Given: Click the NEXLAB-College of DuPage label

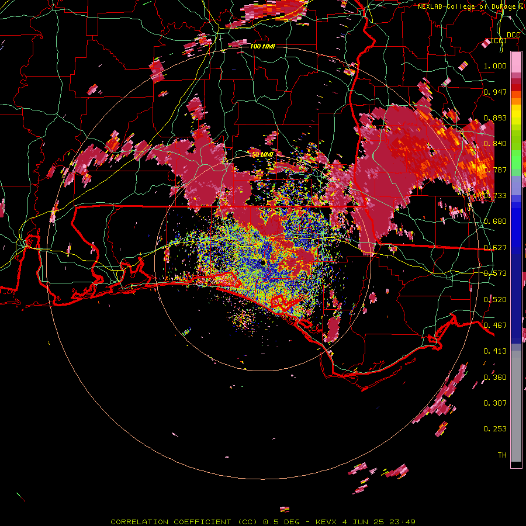Looking at the screenshot, I should [x=471, y=6].
